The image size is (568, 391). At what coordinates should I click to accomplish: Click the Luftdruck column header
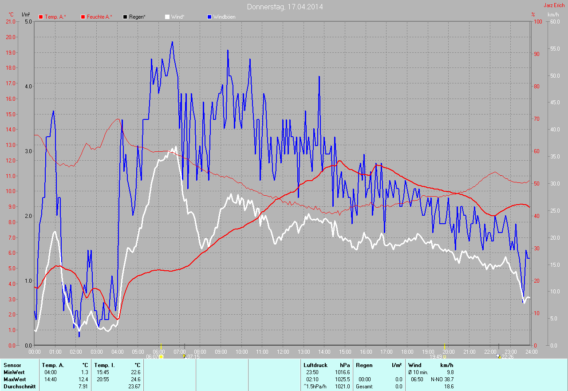pyautogui.click(x=315, y=365)
